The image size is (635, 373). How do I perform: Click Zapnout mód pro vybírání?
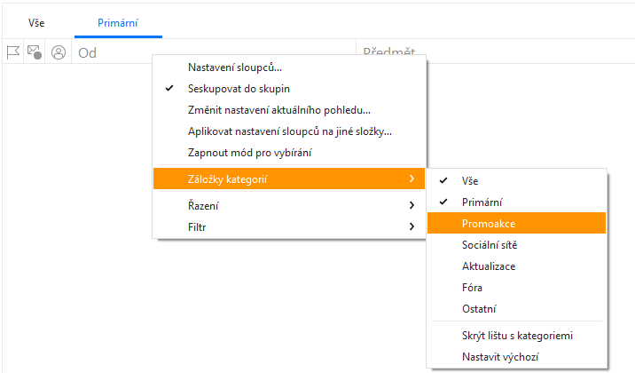249,153
